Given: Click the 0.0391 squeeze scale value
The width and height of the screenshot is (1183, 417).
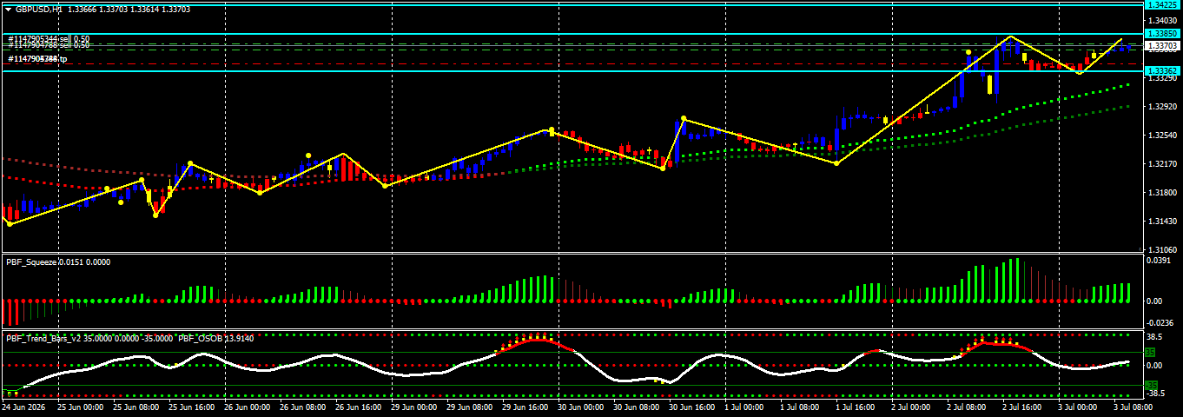Looking at the screenshot, I should click(1158, 260).
